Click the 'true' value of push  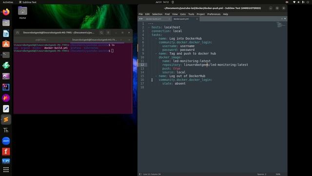(176, 68)
